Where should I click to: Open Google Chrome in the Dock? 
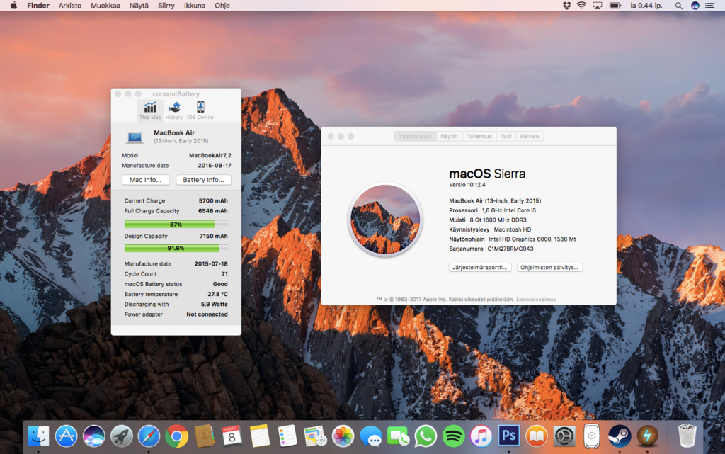tap(176, 436)
